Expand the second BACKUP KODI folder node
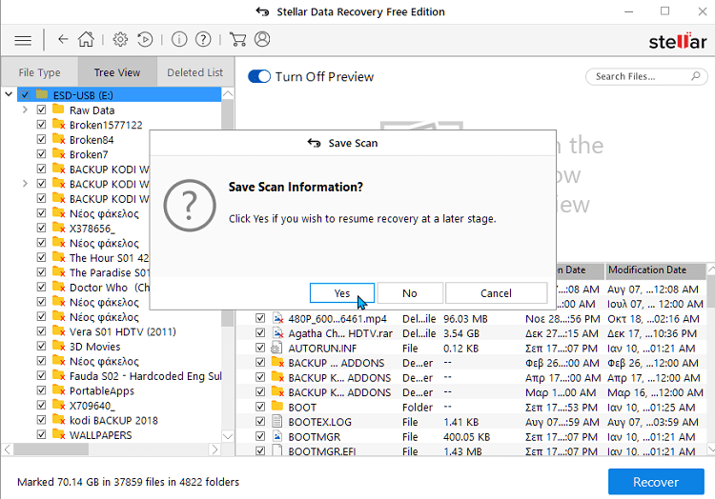 click(x=25, y=184)
